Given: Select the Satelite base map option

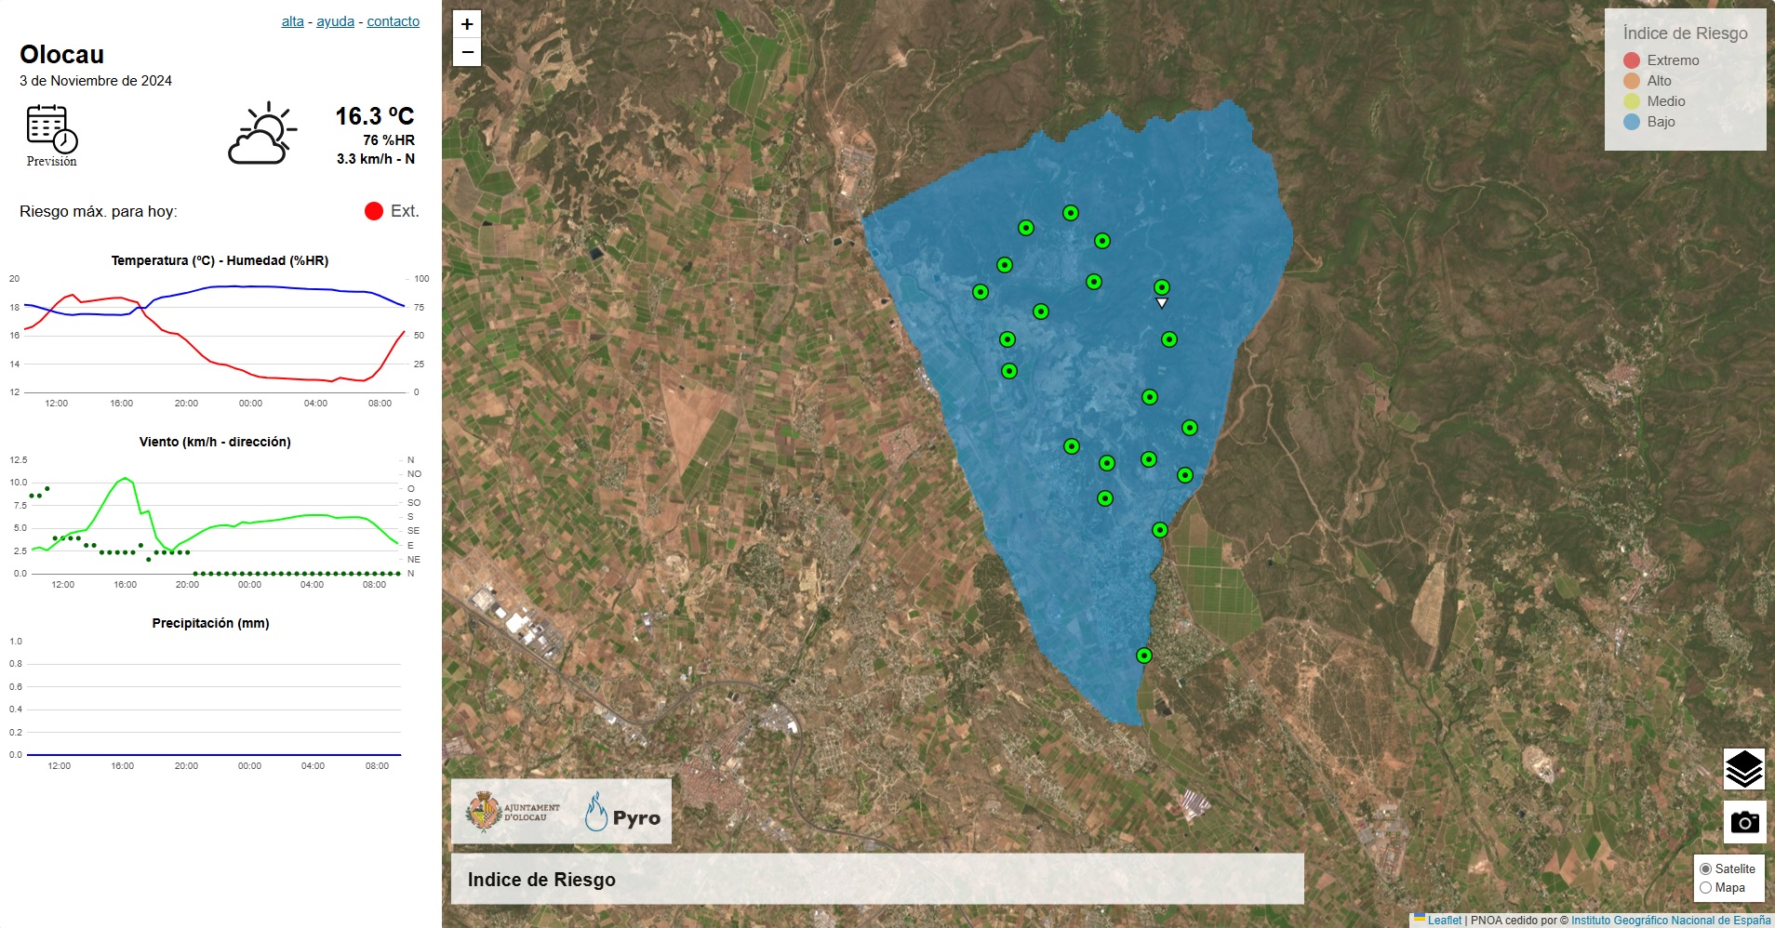Looking at the screenshot, I should (1705, 868).
